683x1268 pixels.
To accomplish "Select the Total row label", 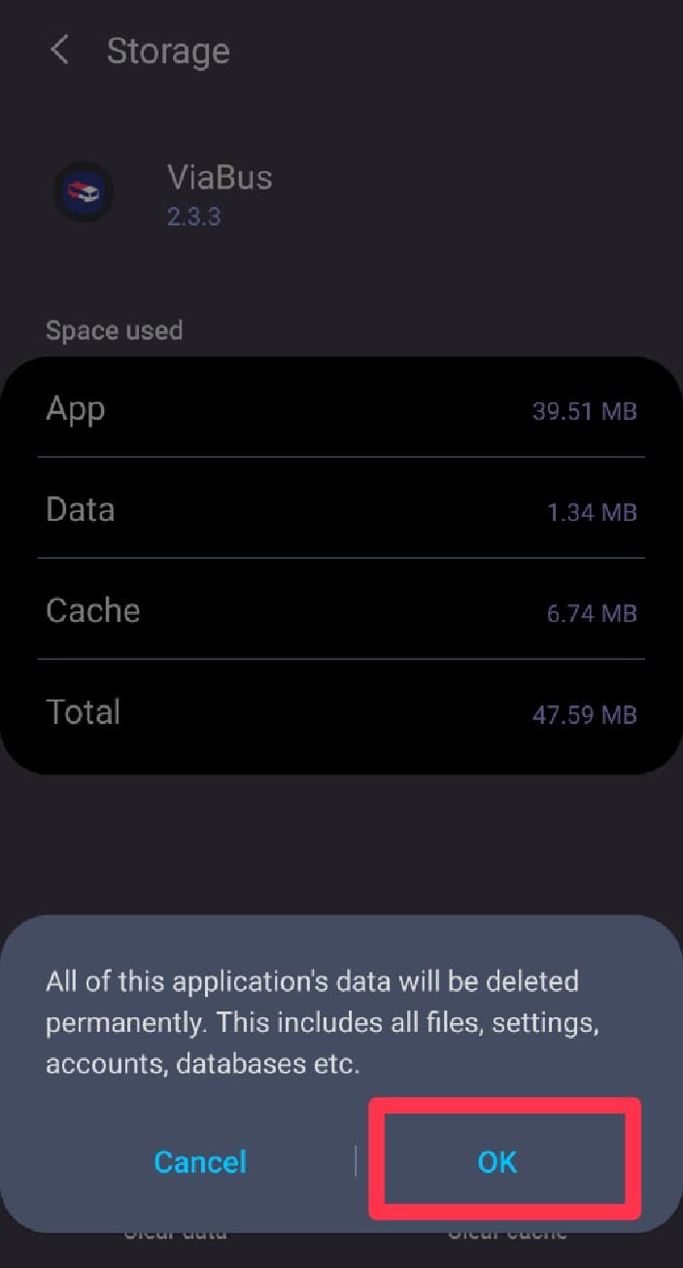I will 84,712.
